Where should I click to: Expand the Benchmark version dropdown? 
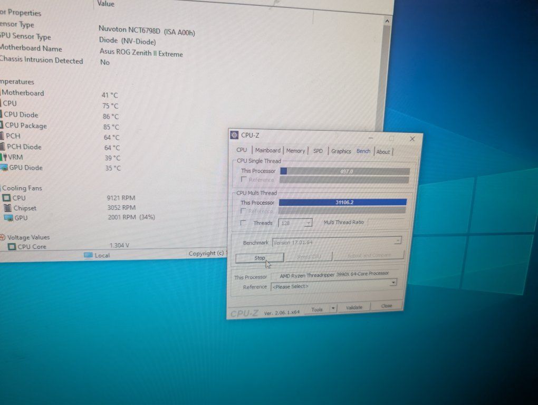[x=397, y=240]
